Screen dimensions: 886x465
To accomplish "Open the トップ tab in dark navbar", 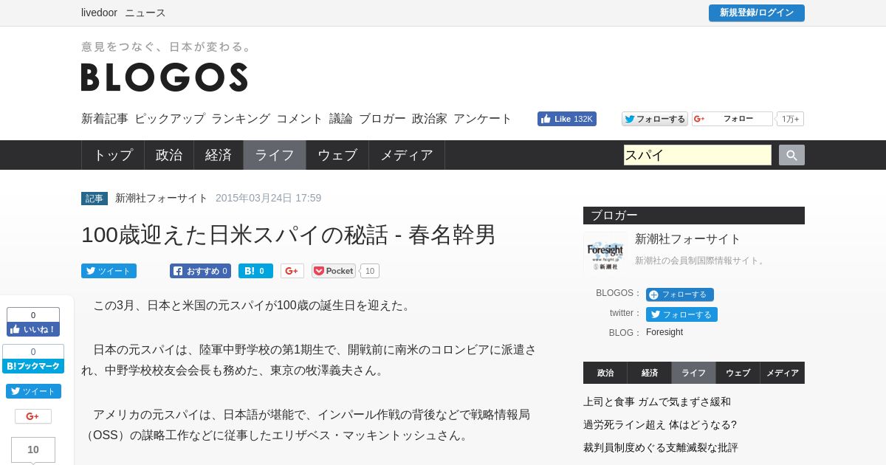I will [x=113, y=155].
